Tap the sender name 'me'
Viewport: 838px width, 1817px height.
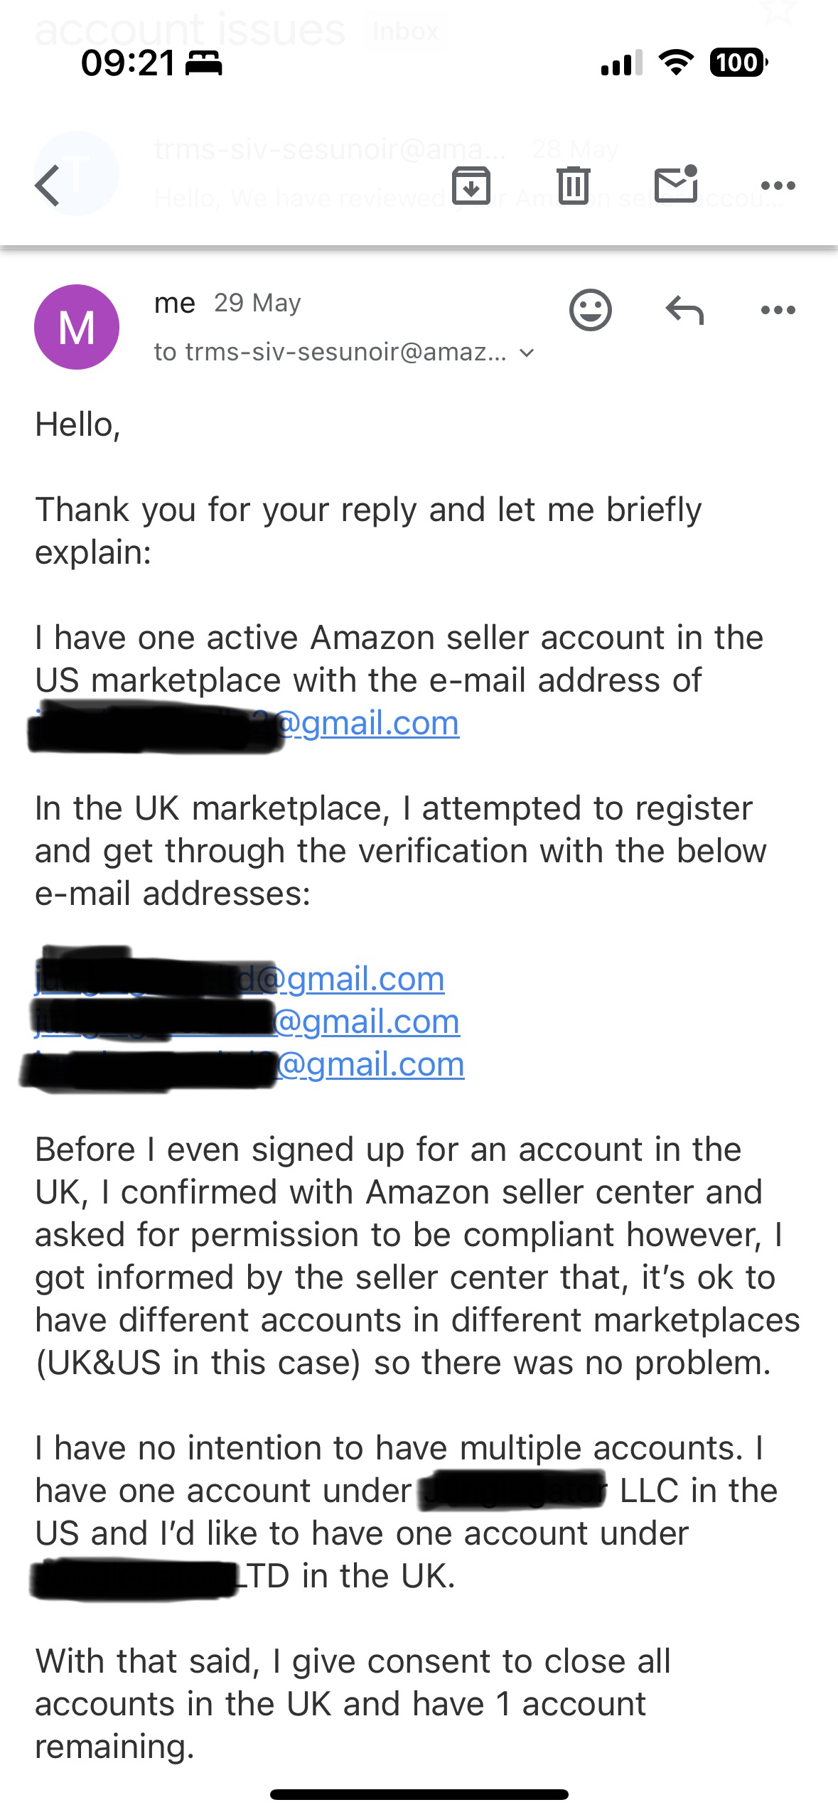point(174,304)
